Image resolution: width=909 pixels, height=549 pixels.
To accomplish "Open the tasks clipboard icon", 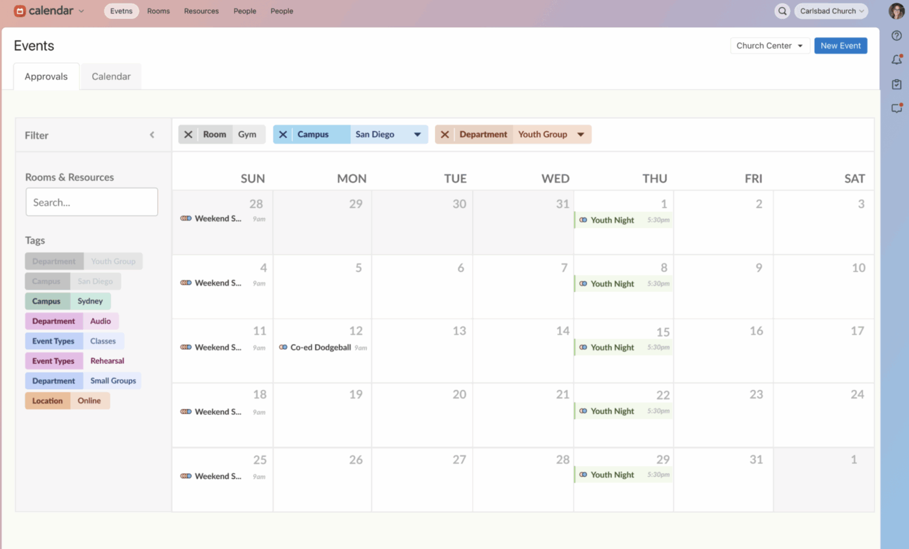I will pos(897,84).
